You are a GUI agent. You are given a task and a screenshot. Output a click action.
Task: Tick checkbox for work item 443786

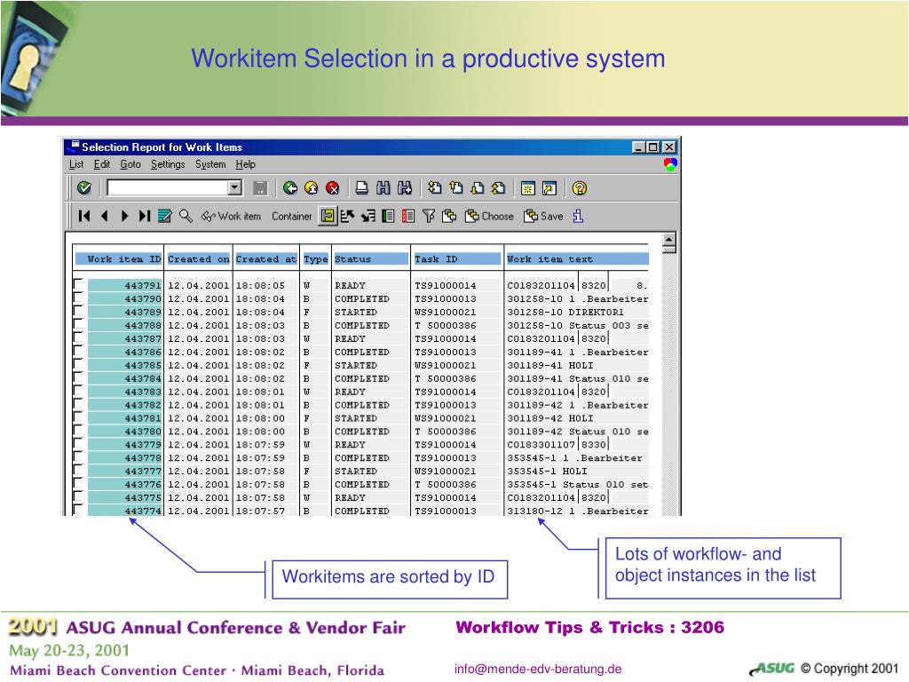[78, 351]
